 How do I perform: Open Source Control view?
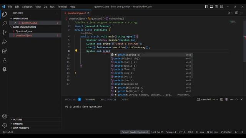point(5,33)
